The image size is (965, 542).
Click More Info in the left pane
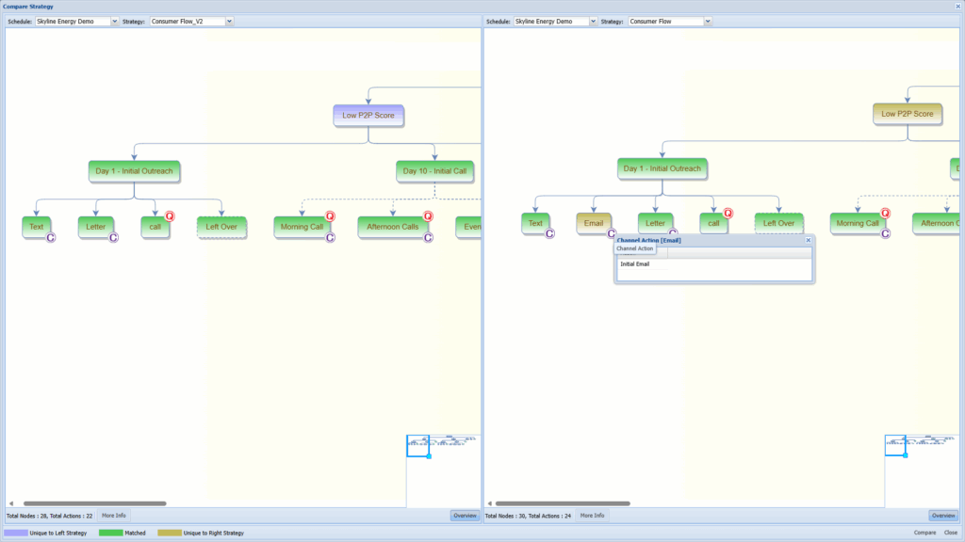pyautogui.click(x=114, y=516)
